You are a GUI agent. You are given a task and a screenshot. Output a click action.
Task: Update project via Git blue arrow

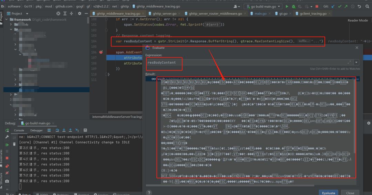pos(333,7)
